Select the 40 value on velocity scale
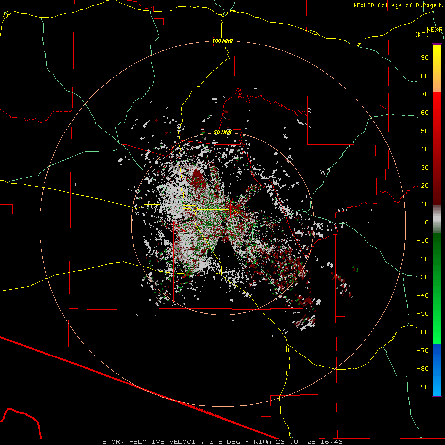445x445 pixels. pyautogui.click(x=425, y=149)
